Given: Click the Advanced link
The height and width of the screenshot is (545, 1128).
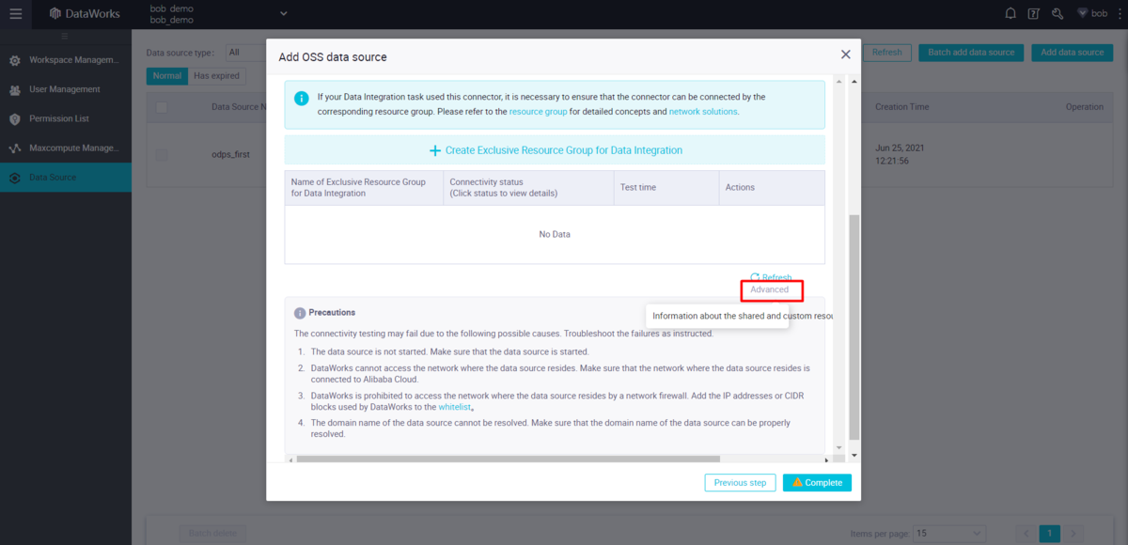Looking at the screenshot, I should 769,289.
